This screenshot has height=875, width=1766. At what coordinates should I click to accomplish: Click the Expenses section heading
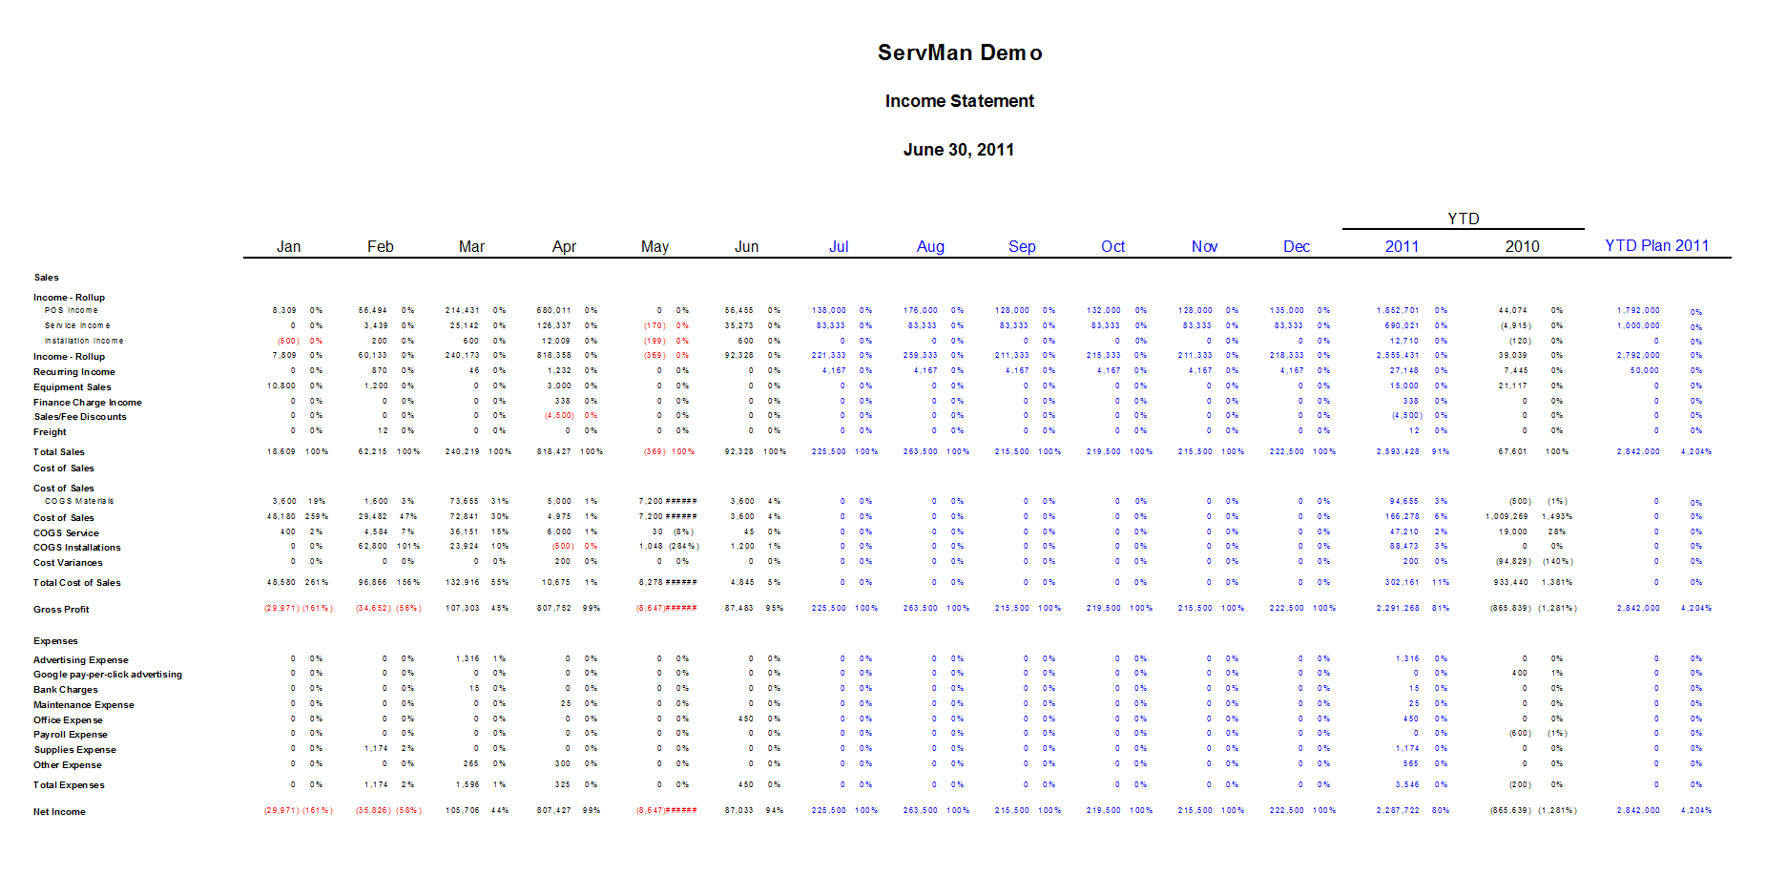tap(55, 641)
